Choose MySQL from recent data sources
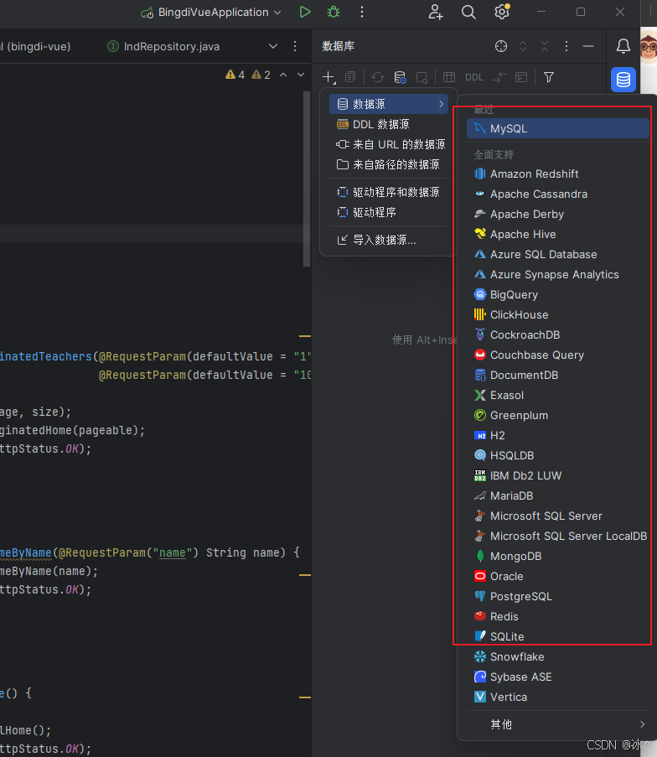 [558, 128]
